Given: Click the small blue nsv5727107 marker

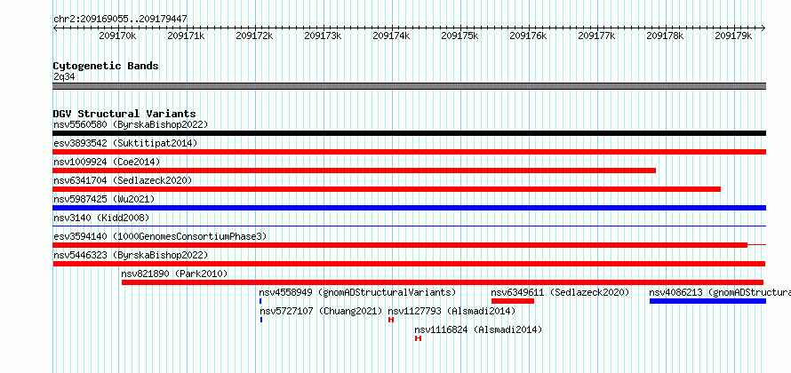Looking at the screenshot, I should pyautogui.click(x=261, y=320).
